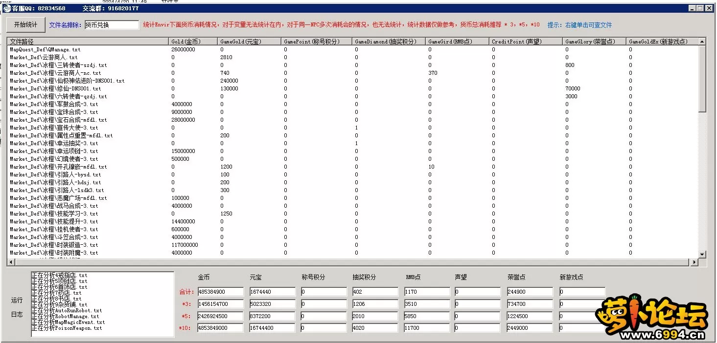Click the horizontal scrollbar right arrow
This screenshot has height=343, width=717.
click(694, 262)
